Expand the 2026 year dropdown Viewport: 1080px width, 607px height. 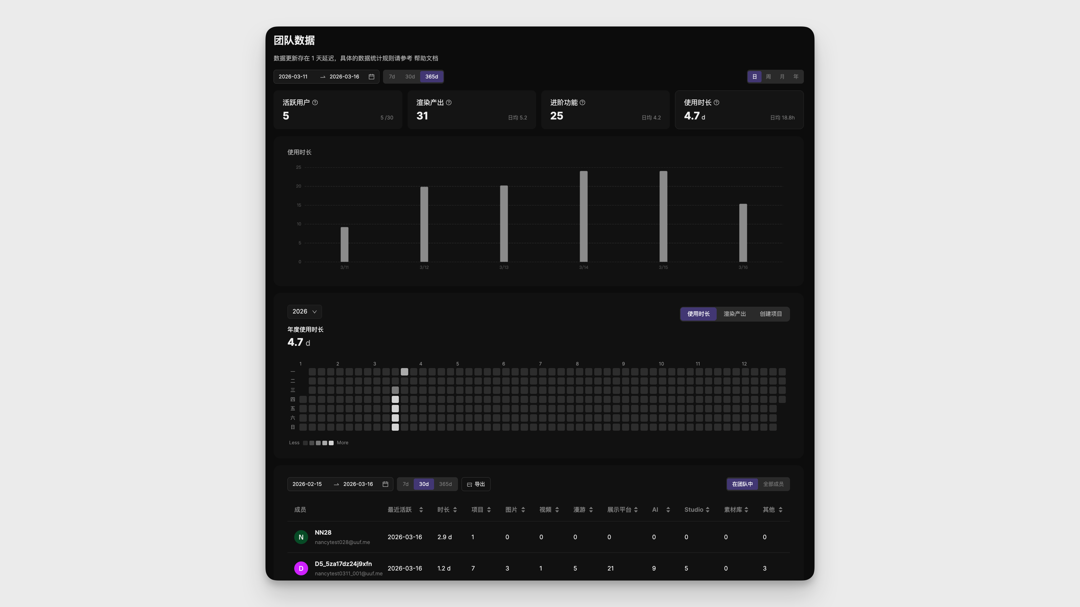(x=304, y=312)
